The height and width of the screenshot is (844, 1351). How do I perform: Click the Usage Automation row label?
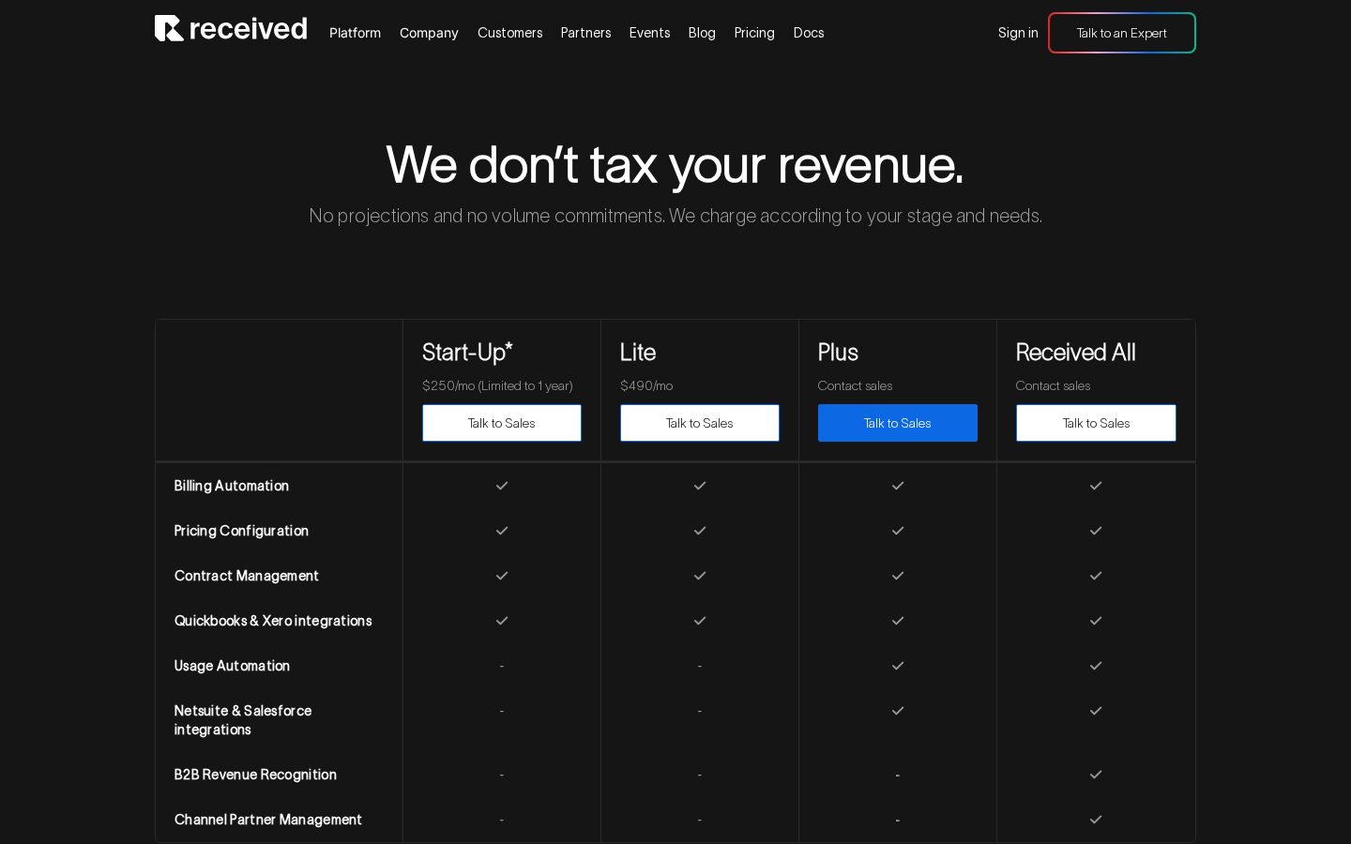232,666
